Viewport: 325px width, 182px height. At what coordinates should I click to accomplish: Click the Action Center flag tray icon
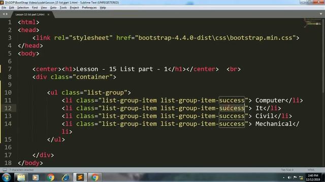click(x=295, y=177)
